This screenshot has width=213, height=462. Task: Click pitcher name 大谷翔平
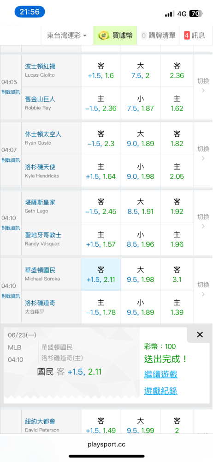tap(35, 312)
